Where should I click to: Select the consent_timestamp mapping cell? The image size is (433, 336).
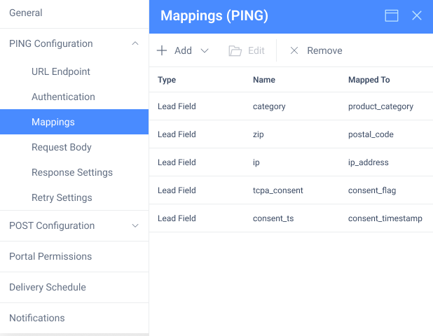coord(385,218)
